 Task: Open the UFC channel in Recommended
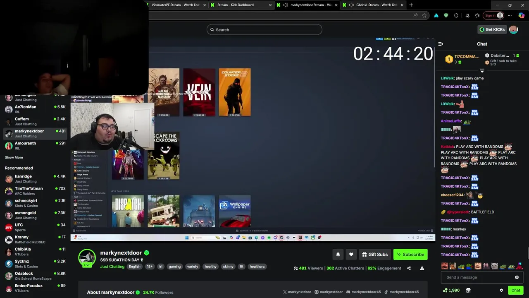[x=35, y=227]
